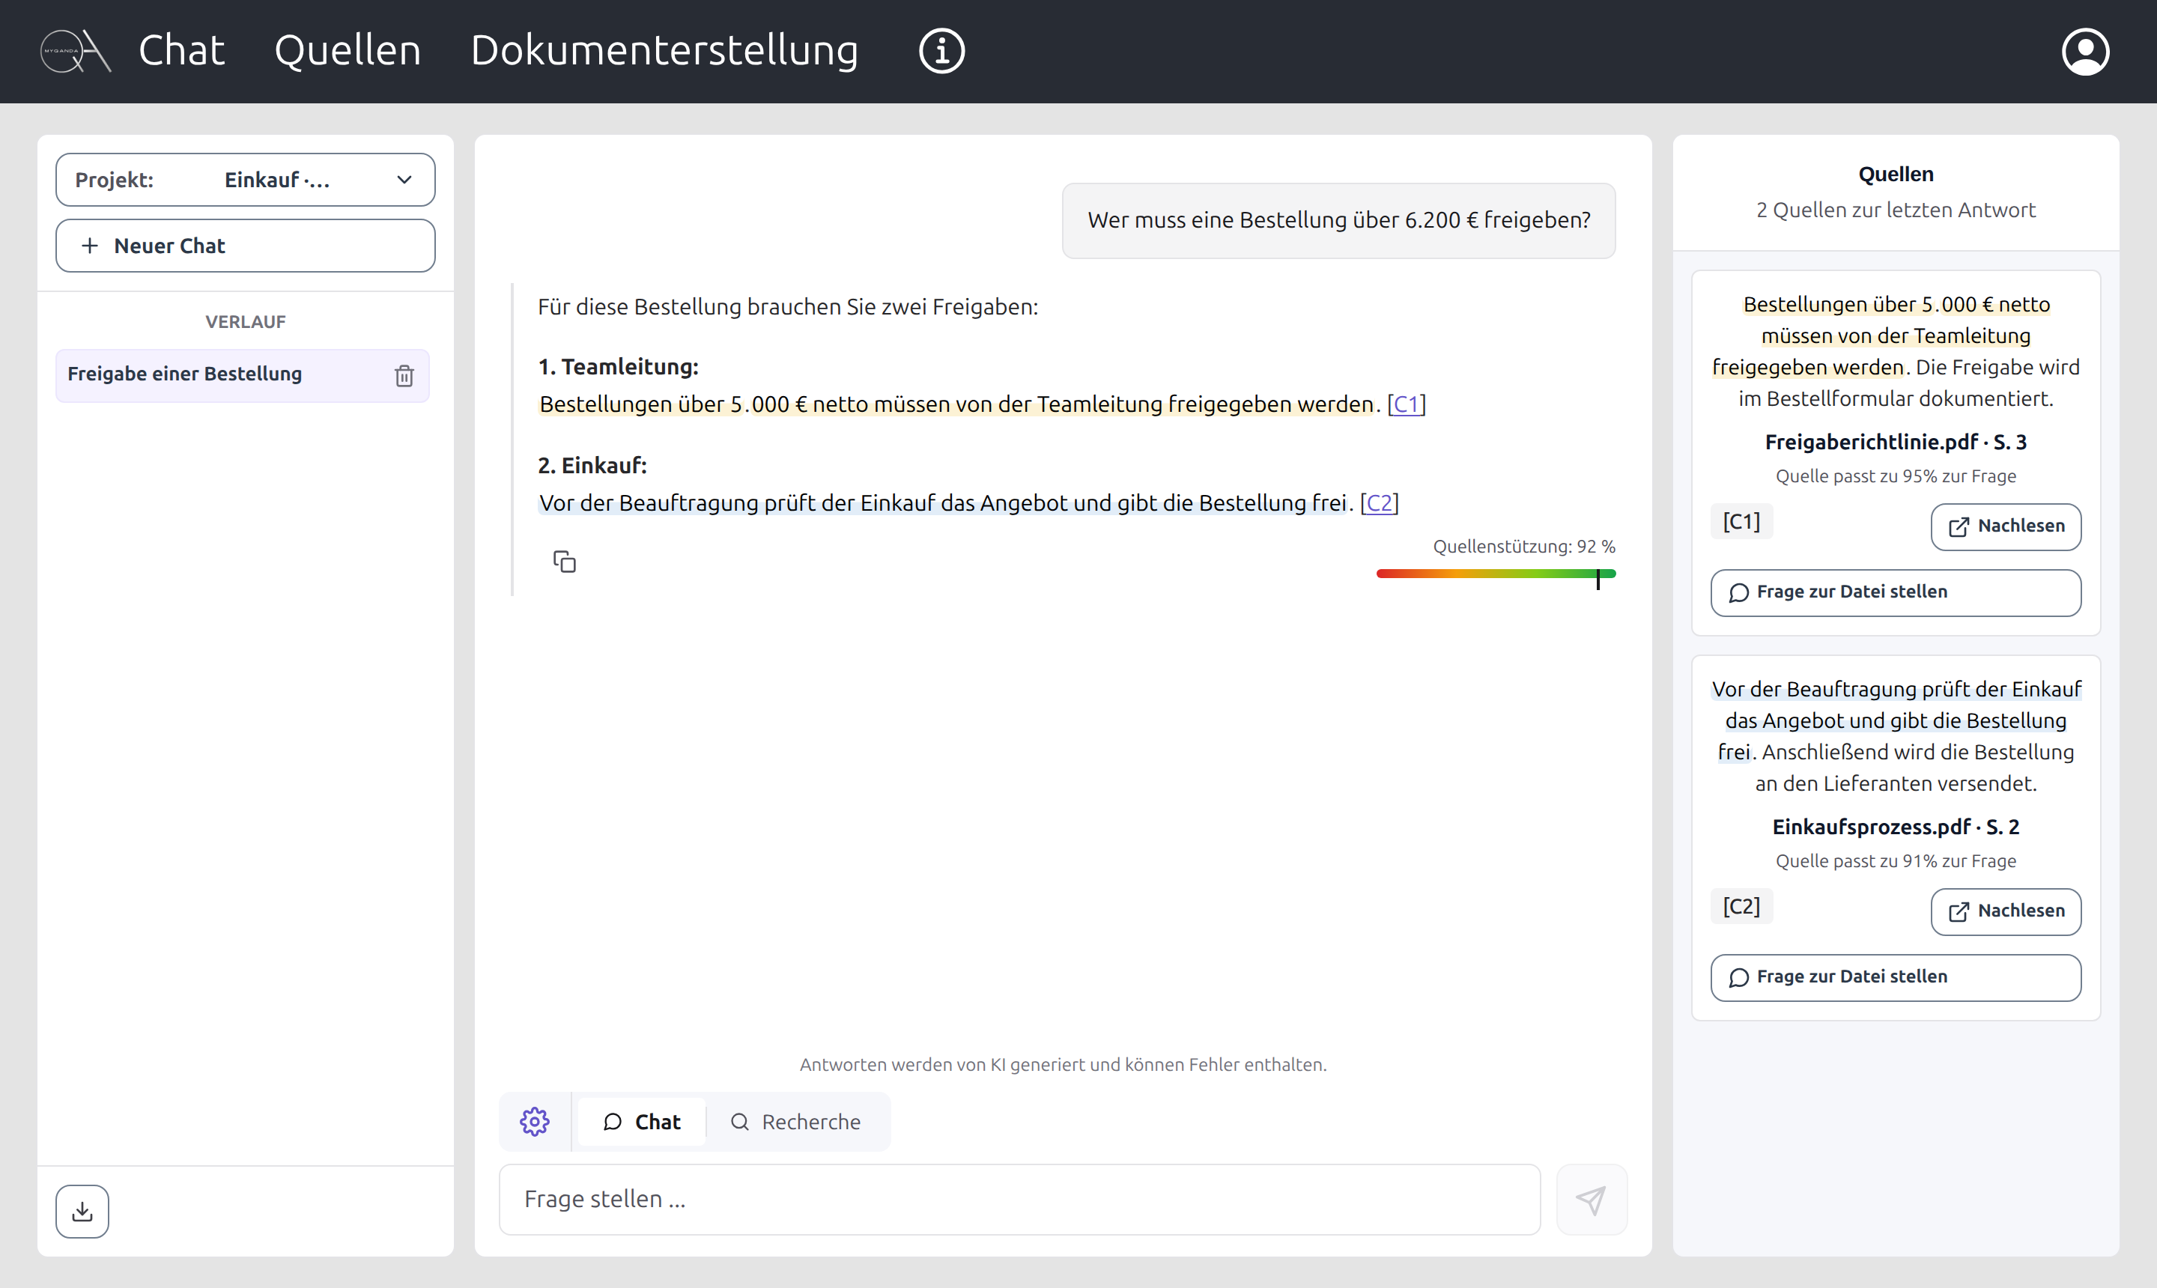Viewport: 2157px width, 1288px height.
Task: Click Nachlesen for Freigaberichtlinie.pdf
Action: [x=2005, y=526]
